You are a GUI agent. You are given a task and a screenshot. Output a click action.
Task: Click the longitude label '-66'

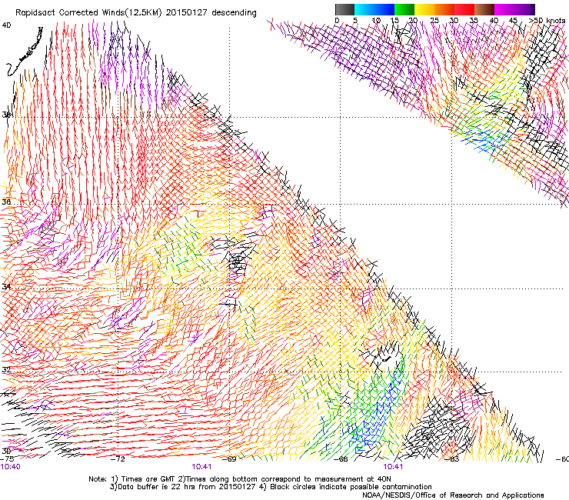(341, 459)
